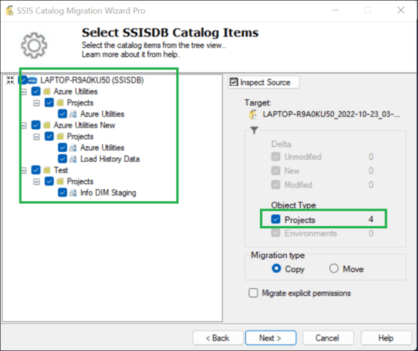This screenshot has height=351, width=418.
Task: Click the target file icon beside LAPTOP-R9A0KU50_2022-10-23
Action: 254,114
